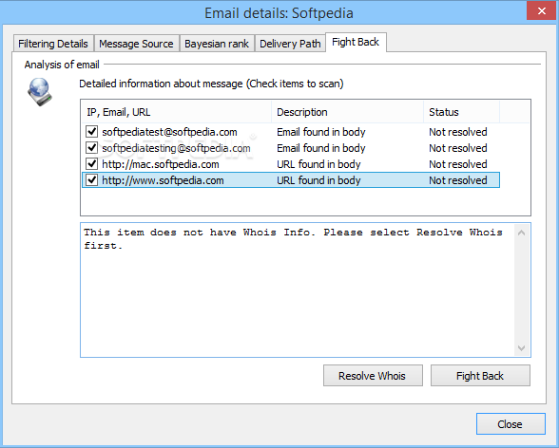Select the http://www.softpedia.com entry
Image resolution: width=559 pixels, height=448 pixels.
click(163, 180)
